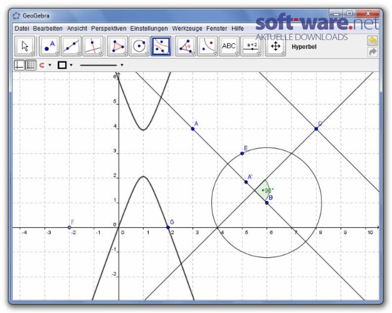
Task: Select the ABC text tool
Action: click(x=229, y=46)
